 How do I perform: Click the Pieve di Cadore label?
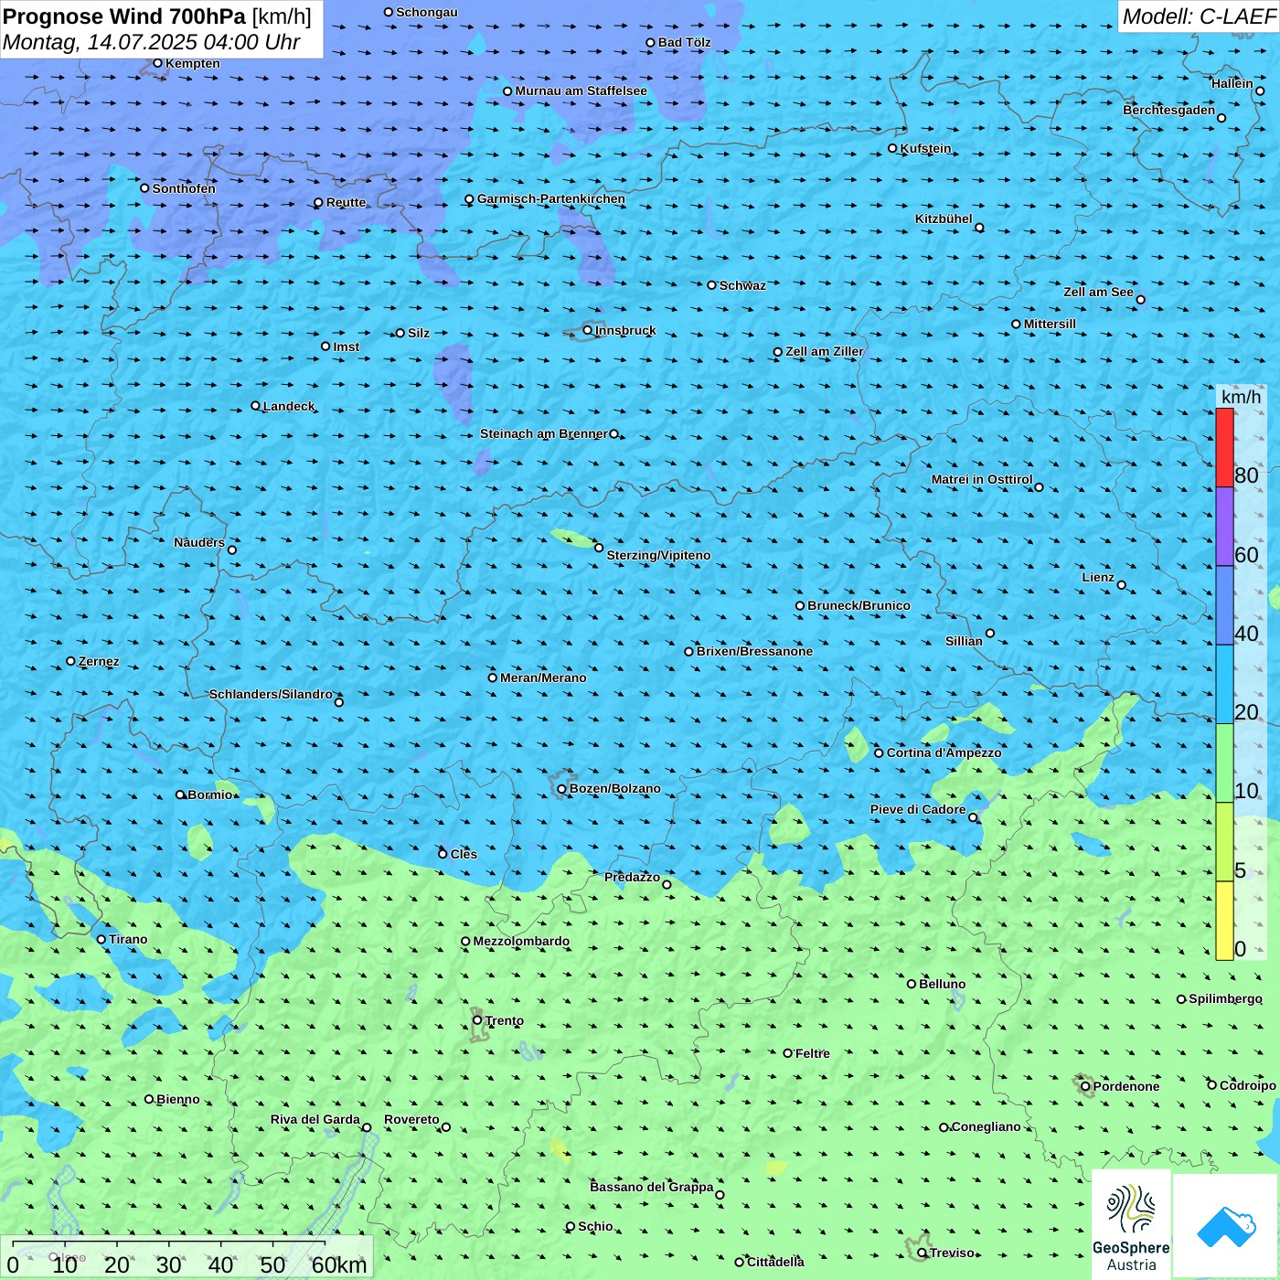pyautogui.click(x=918, y=809)
